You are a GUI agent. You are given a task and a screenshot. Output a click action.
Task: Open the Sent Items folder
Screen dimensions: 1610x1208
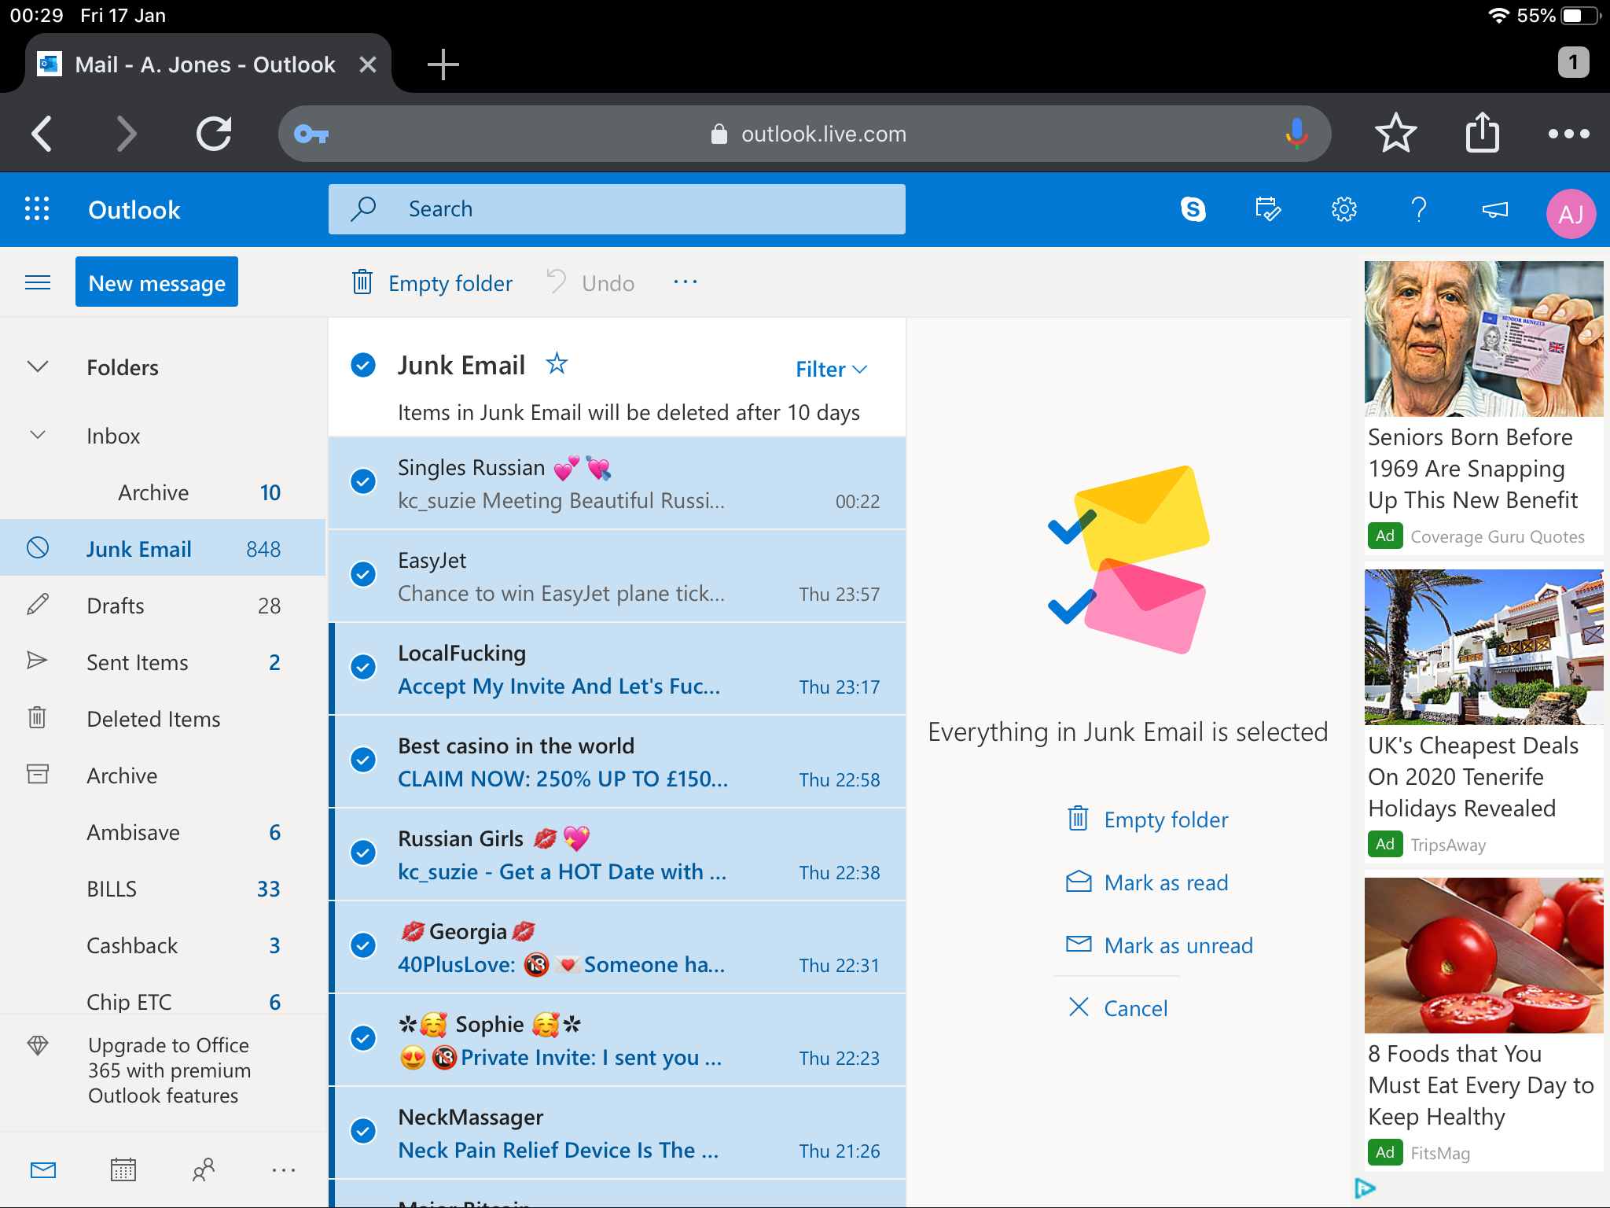point(163,661)
